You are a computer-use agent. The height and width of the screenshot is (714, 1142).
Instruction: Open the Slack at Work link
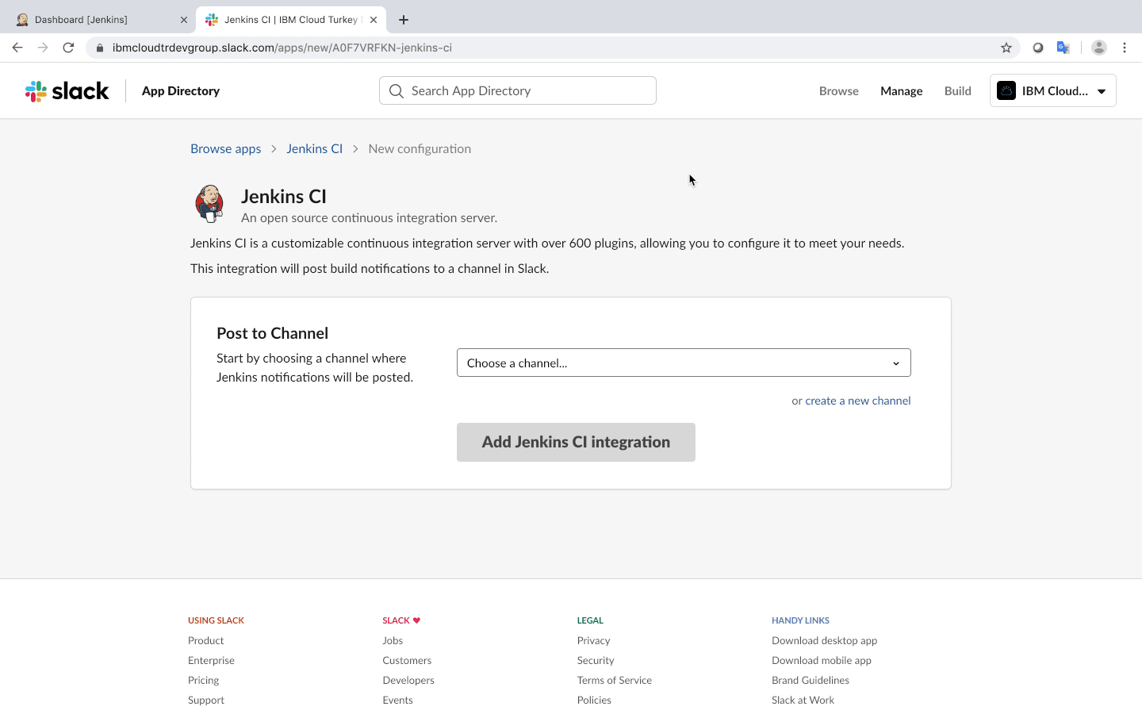[x=803, y=700]
